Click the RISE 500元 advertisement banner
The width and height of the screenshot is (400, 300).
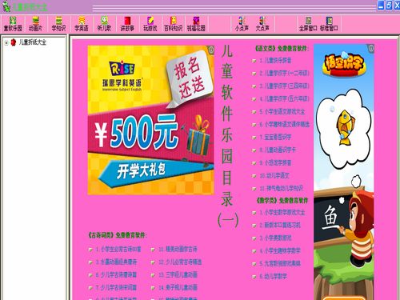[151, 120]
